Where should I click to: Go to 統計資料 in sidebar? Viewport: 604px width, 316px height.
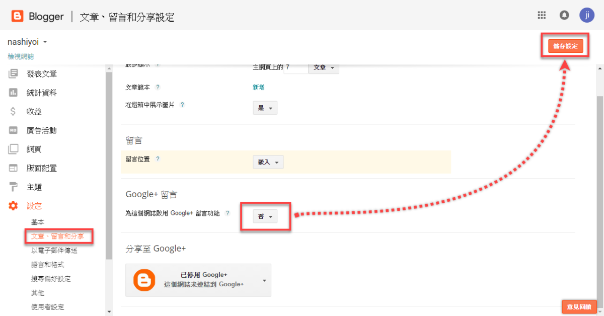(42, 93)
